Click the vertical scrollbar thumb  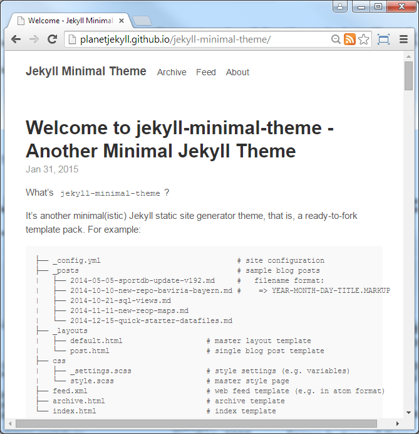pos(408,76)
